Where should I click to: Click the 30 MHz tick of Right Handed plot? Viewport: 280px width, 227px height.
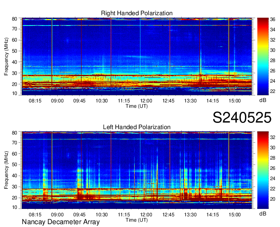pyautogui.click(x=14, y=73)
